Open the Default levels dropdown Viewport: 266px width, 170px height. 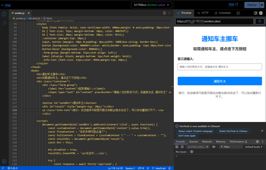[x=254, y=147]
